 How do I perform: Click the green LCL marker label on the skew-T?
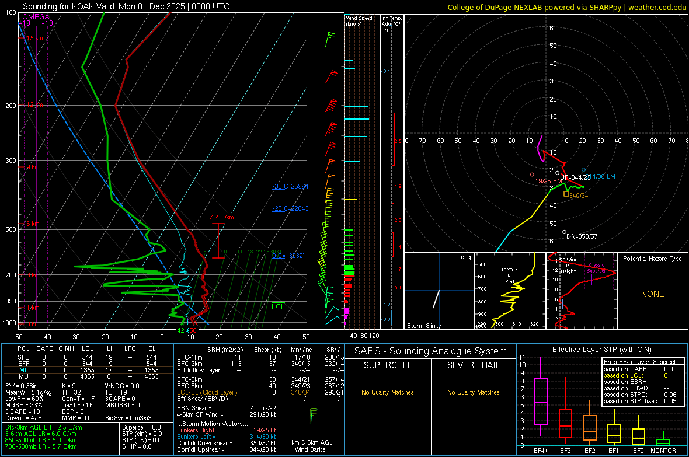(x=278, y=307)
